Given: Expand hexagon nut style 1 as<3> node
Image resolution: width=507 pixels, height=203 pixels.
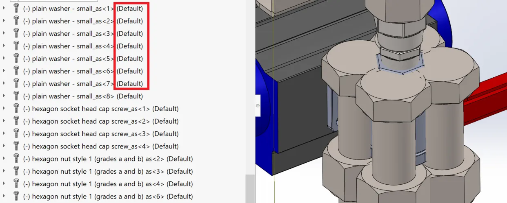Looking at the screenshot, I should pos(4,172).
